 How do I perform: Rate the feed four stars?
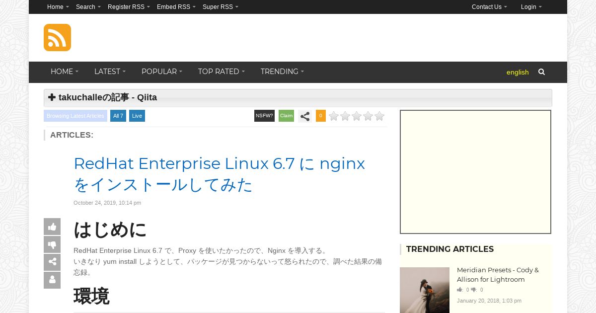[x=368, y=116]
